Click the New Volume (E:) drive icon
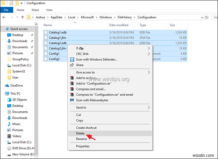 [x=9, y=155]
